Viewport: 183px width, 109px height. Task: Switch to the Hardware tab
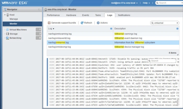point(71,15)
